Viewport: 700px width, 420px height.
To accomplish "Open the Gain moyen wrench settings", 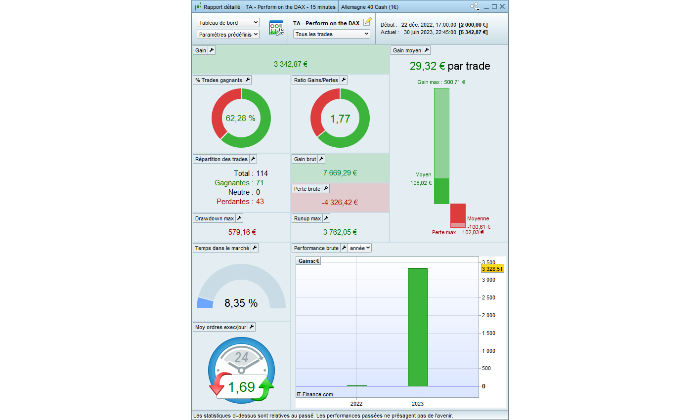I will (427, 50).
